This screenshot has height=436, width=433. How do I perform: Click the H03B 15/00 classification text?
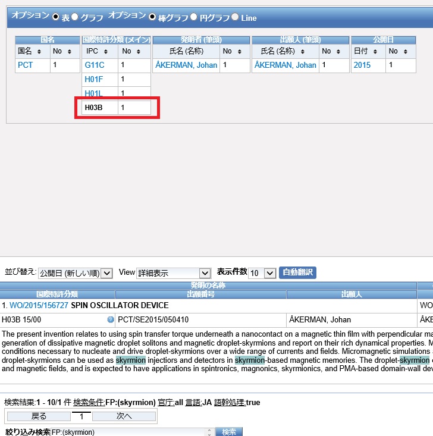click(21, 319)
